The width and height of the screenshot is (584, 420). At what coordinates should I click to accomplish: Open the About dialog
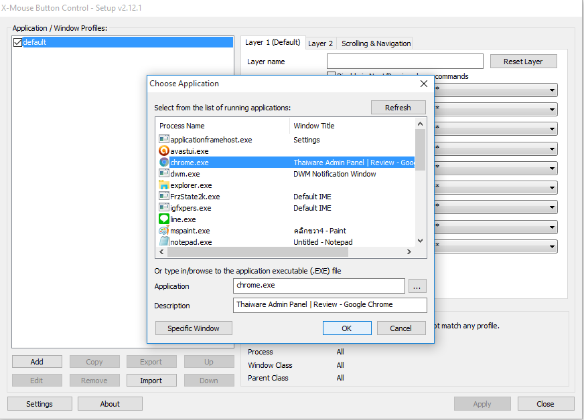click(x=110, y=404)
